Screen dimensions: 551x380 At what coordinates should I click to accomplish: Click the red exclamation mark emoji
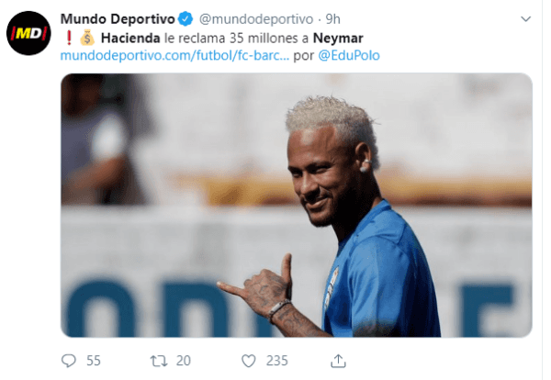pos(69,38)
